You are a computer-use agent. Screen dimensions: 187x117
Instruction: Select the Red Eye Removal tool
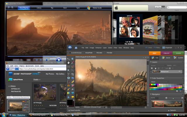[69, 82]
